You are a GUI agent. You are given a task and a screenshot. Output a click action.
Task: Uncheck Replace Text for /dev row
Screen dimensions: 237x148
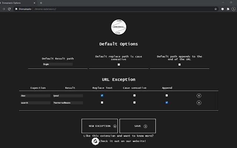click(102, 95)
